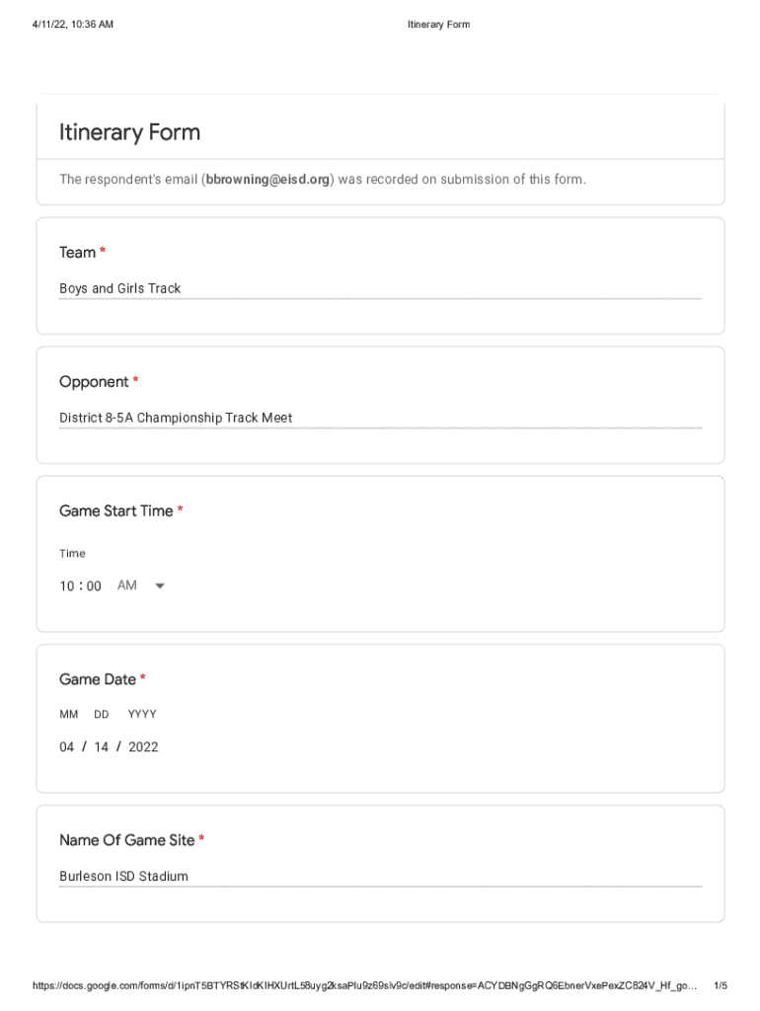Click the 'Game Date' question label
The width and height of the screenshot is (760, 1011).
(98, 679)
